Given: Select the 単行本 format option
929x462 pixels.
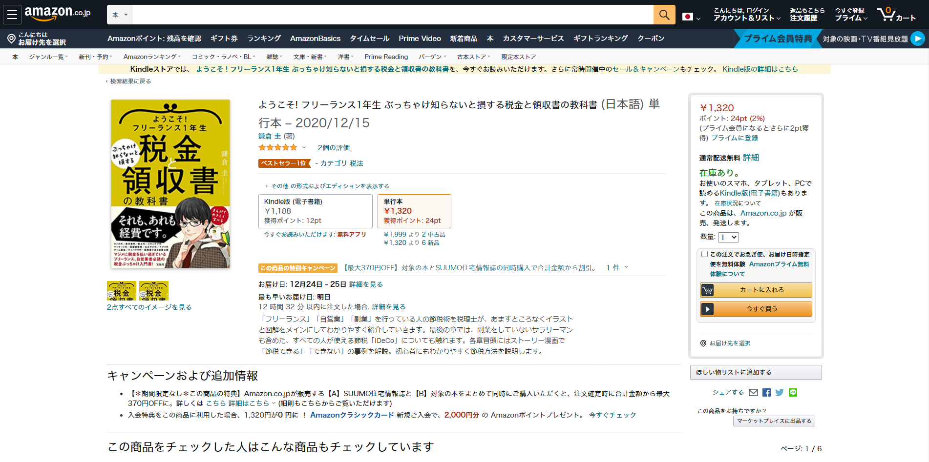Looking at the screenshot, I should (x=414, y=211).
